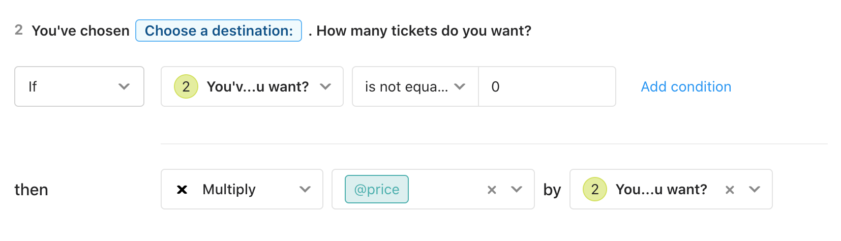This screenshot has height=241, width=841.
Task: Click the value input field containing 0
Action: pos(547,86)
